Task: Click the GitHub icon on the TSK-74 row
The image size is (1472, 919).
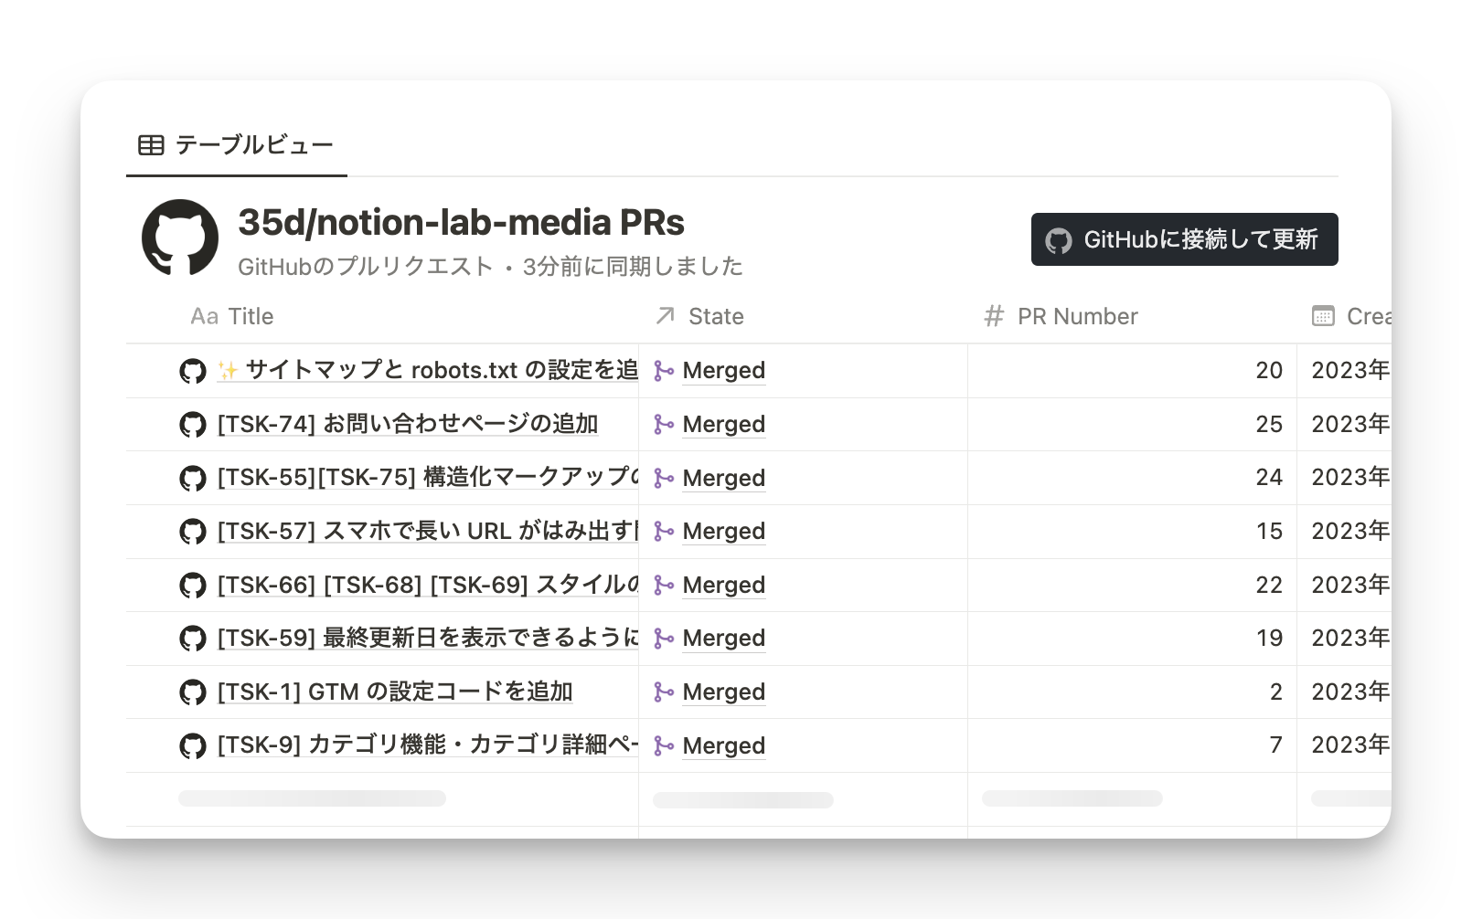Action: click(x=193, y=425)
